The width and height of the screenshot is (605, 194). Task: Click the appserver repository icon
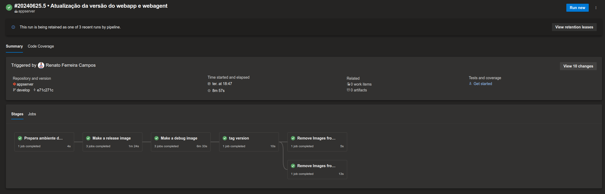14,84
